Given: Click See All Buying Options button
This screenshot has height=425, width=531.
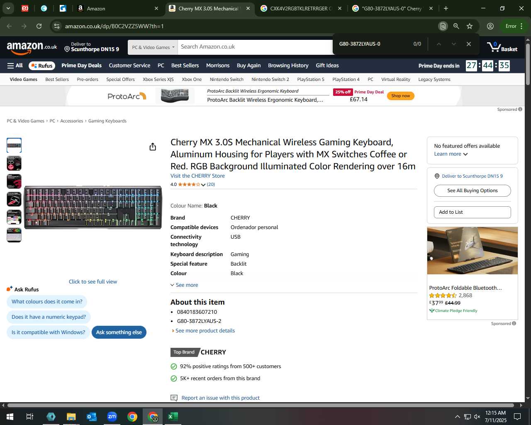Looking at the screenshot, I should point(472,191).
